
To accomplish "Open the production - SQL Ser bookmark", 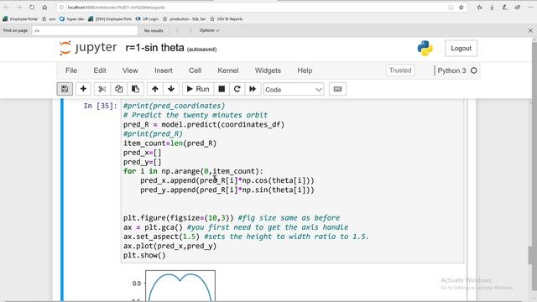I will click(x=185, y=18).
